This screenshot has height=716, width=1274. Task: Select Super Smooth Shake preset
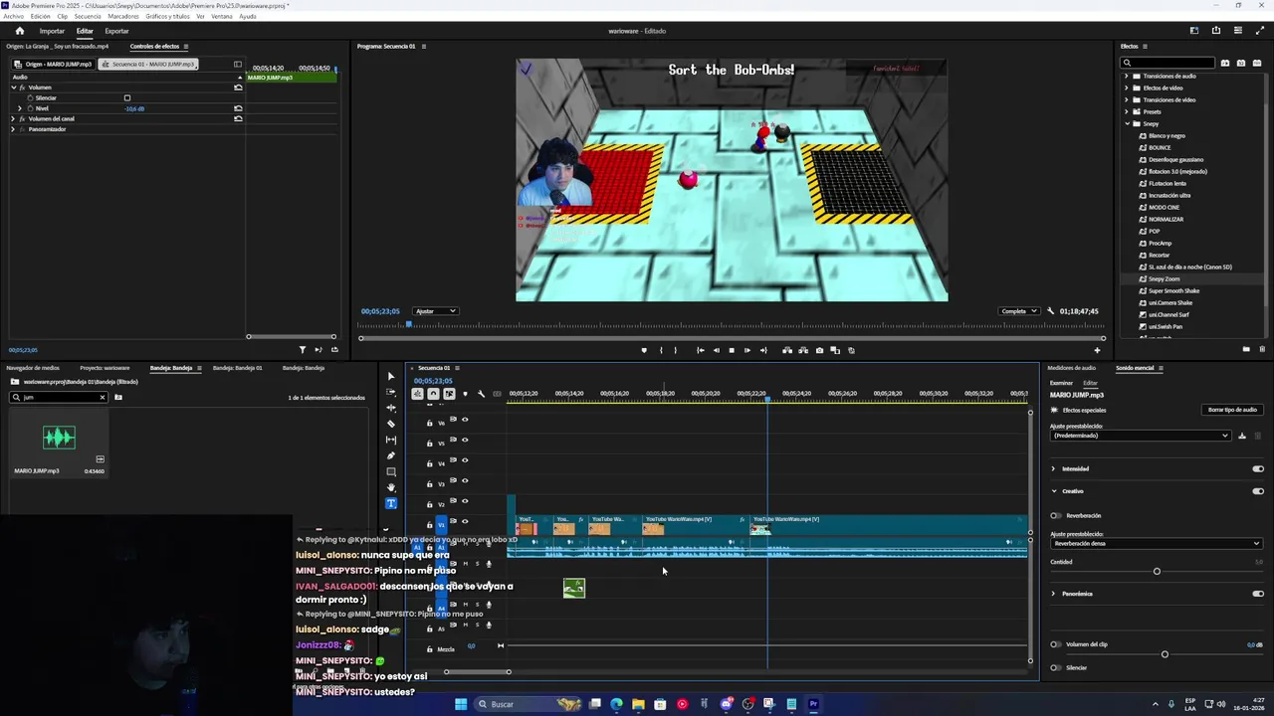tap(1173, 290)
